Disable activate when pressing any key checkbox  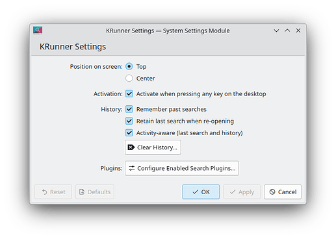coord(129,94)
